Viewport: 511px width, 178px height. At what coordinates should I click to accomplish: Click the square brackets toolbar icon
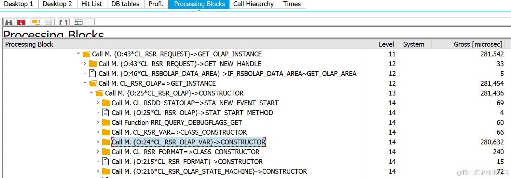63,22
